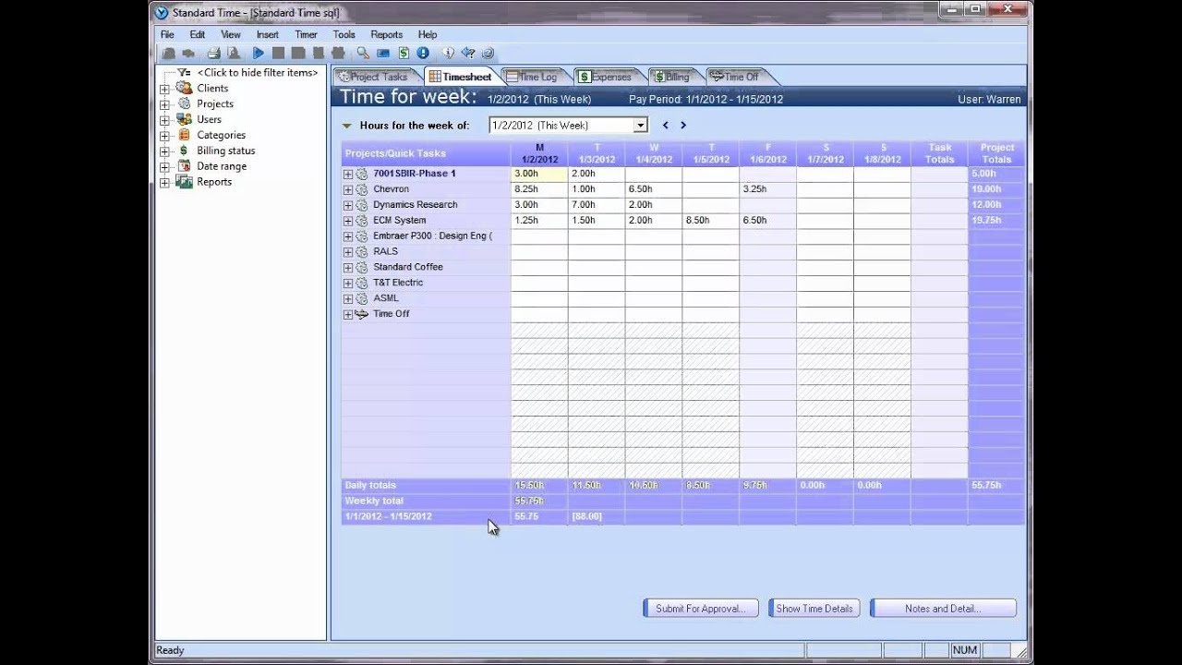Open print preview from the toolbar
1182x665 pixels.
234,54
